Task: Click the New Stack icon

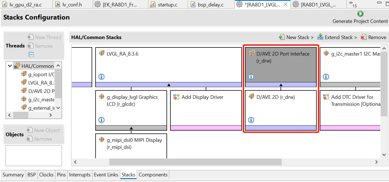Action: point(282,37)
